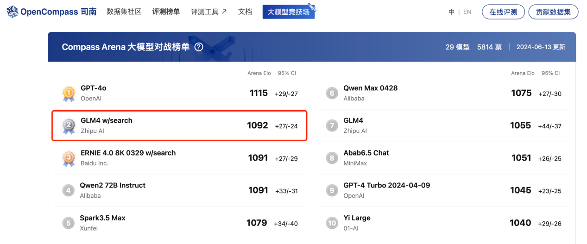Click the gold medal icon for GPT-4o
This screenshot has height=244, width=587.
(x=69, y=94)
